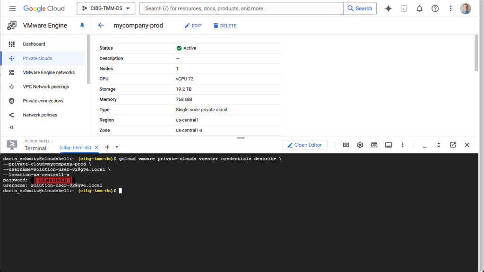
Task: Open Cloud Shell terminal settings gear
Action: (x=360, y=145)
